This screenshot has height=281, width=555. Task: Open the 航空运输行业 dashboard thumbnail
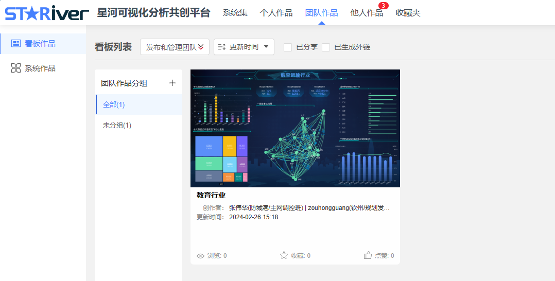295,128
